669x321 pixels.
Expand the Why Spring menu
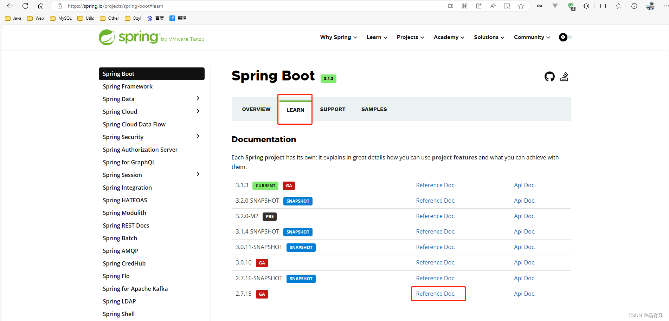pyautogui.click(x=338, y=37)
